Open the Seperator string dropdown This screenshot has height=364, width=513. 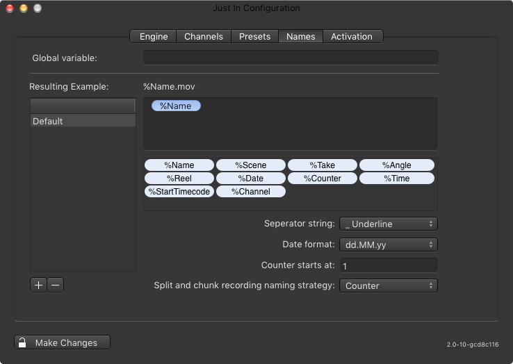coord(389,224)
